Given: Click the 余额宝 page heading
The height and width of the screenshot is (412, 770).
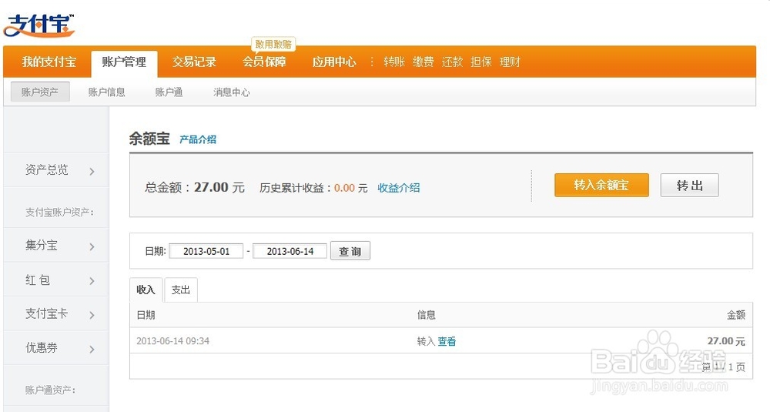Looking at the screenshot, I should [x=149, y=139].
